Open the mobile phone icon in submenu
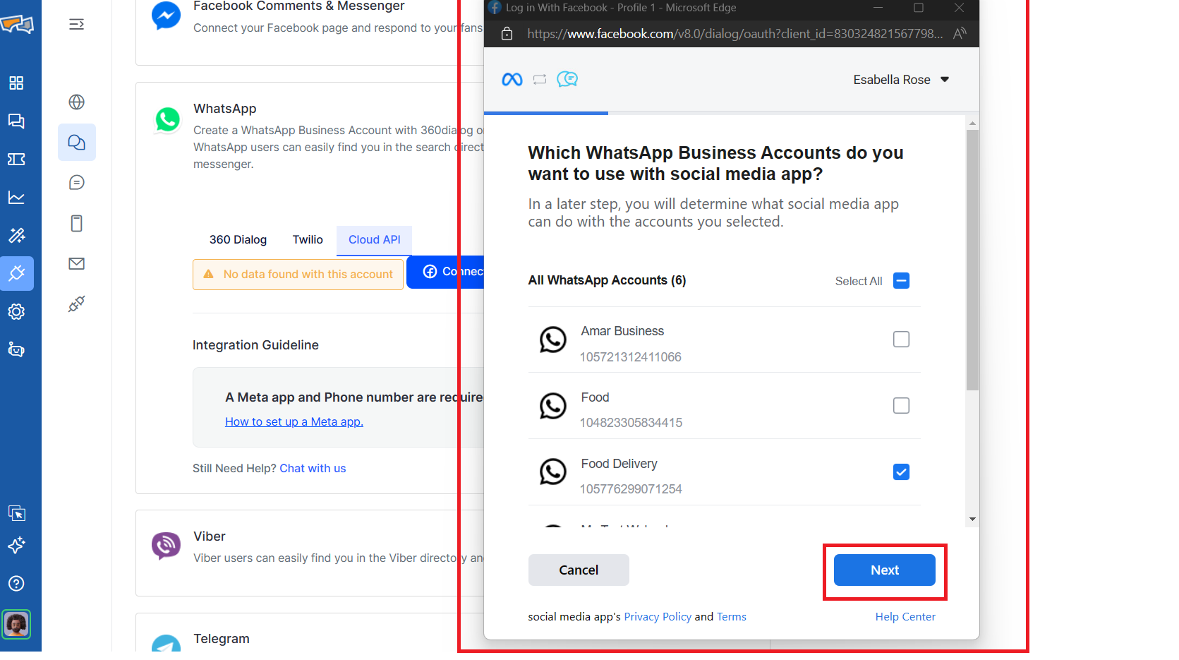1179x660 pixels. click(x=77, y=224)
